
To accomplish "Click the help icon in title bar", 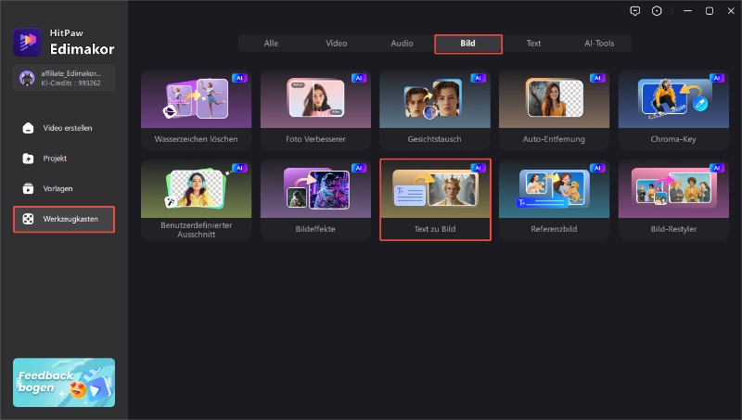I will pos(658,11).
